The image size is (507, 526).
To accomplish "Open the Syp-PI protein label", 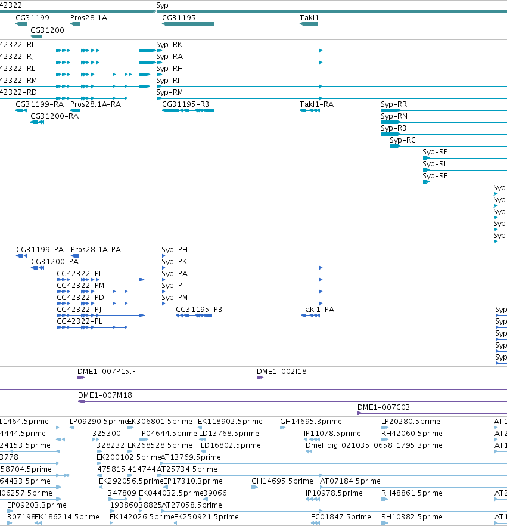I will click(173, 286).
